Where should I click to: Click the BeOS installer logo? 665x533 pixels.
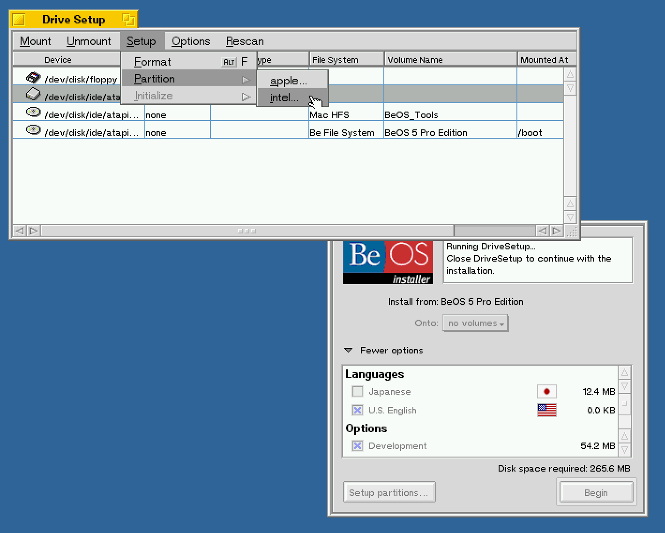pos(388,262)
